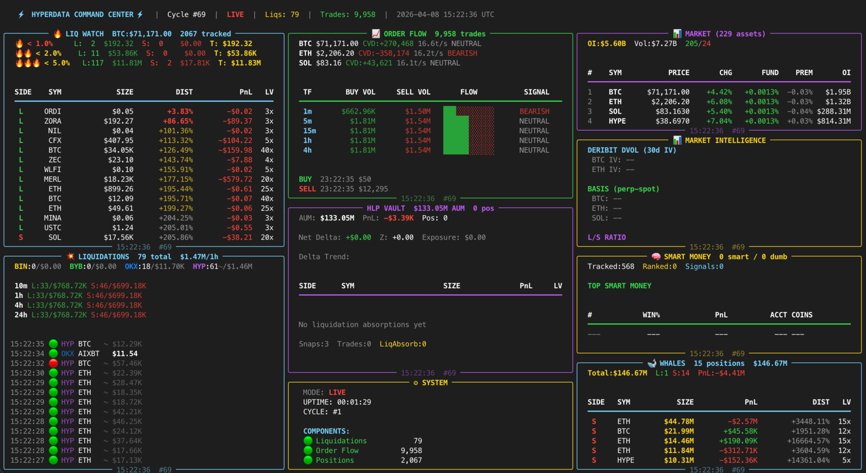Click DERIBIT DVOL (30d IV) heading
The width and height of the screenshot is (866, 473).
click(x=632, y=150)
